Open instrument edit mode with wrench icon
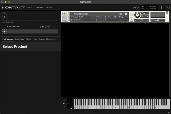The height and width of the screenshot is (114, 171). pyautogui.click(x=65, y=14)
